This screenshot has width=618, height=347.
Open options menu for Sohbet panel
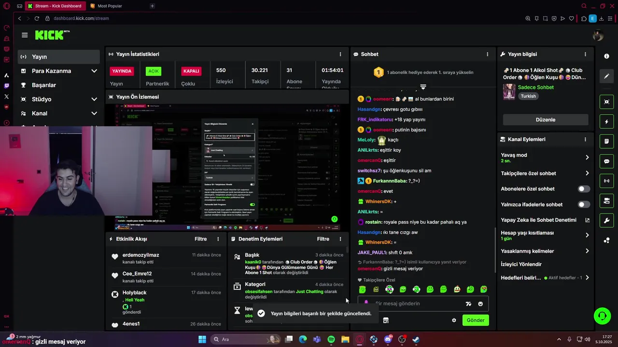tap(488, 54)
